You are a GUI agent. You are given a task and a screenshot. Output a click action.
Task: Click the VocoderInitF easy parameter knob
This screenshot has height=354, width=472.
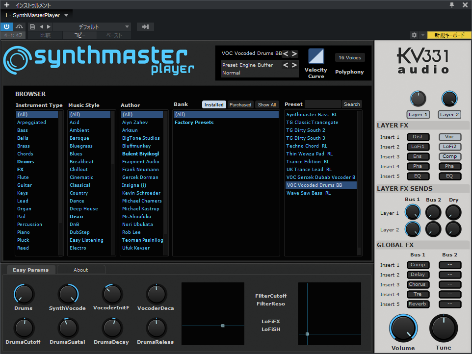pos(112,294)
